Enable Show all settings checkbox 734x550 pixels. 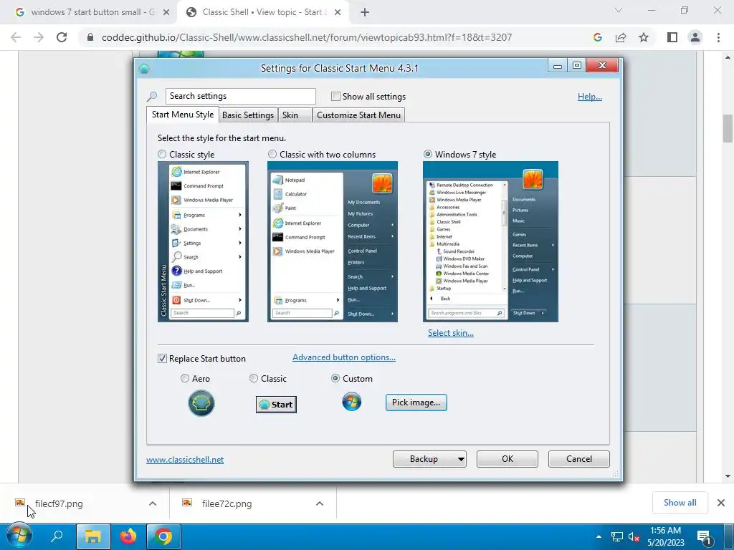(x=335, y=97)
